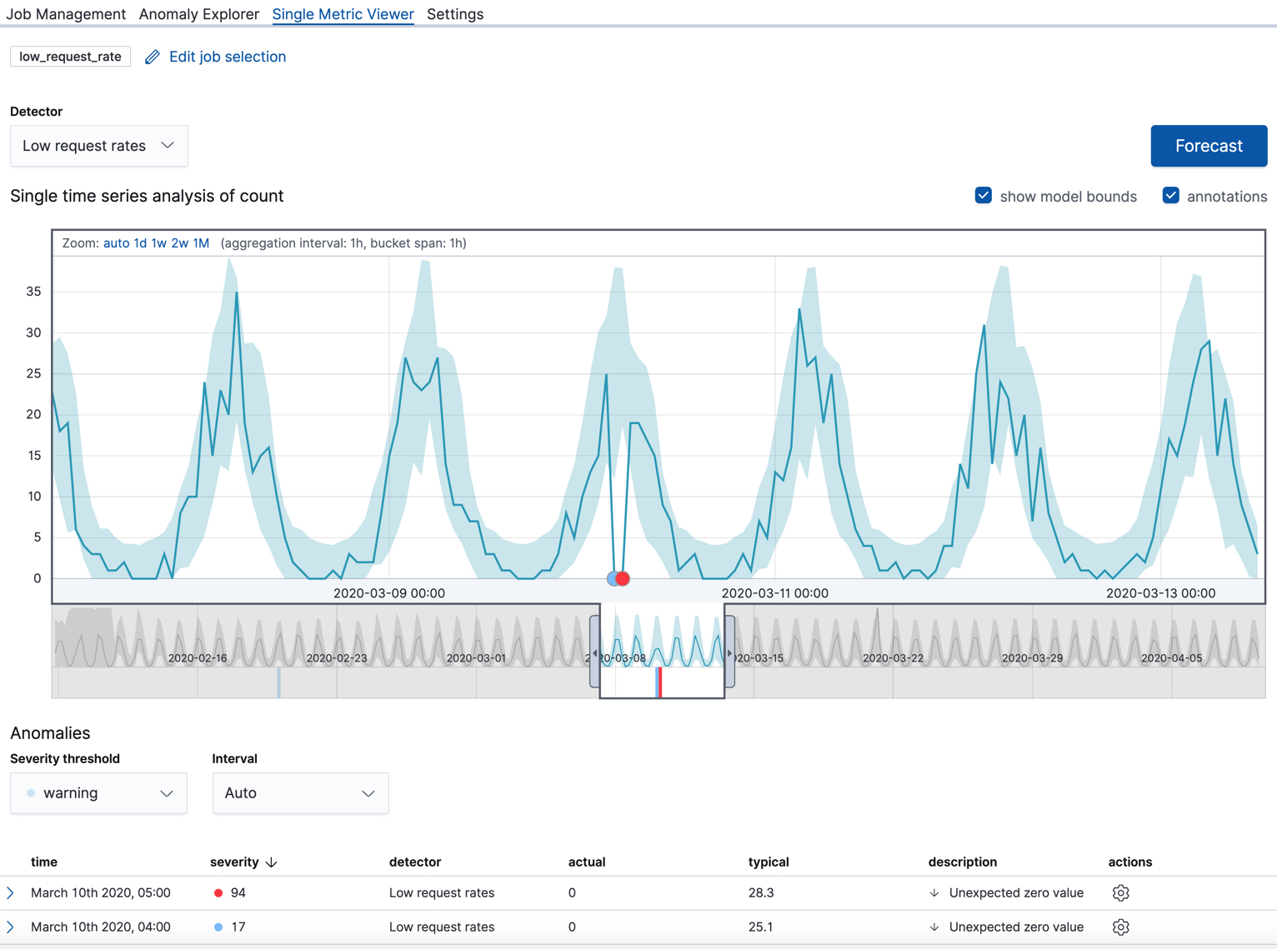The image size is (1277, 949).
Task: Click the left handle of the time brush
Action: coord(594,652)
